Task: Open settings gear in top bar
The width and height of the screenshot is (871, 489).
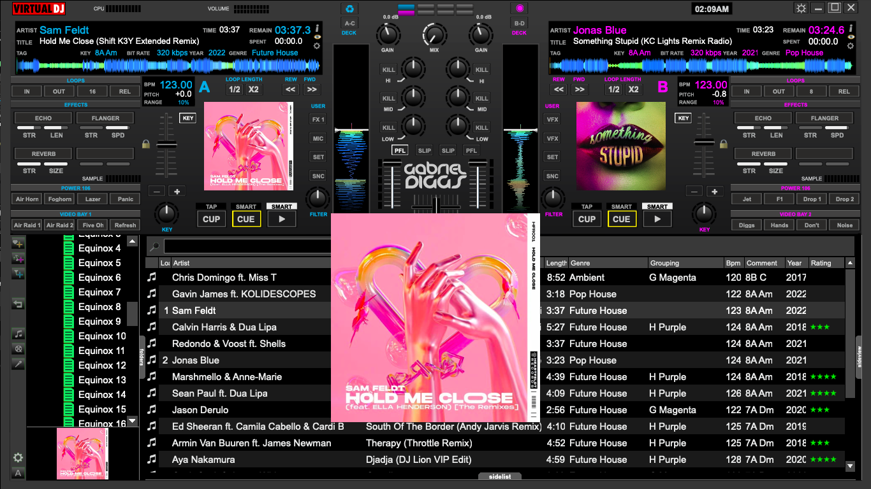Action: pos(801,8)
